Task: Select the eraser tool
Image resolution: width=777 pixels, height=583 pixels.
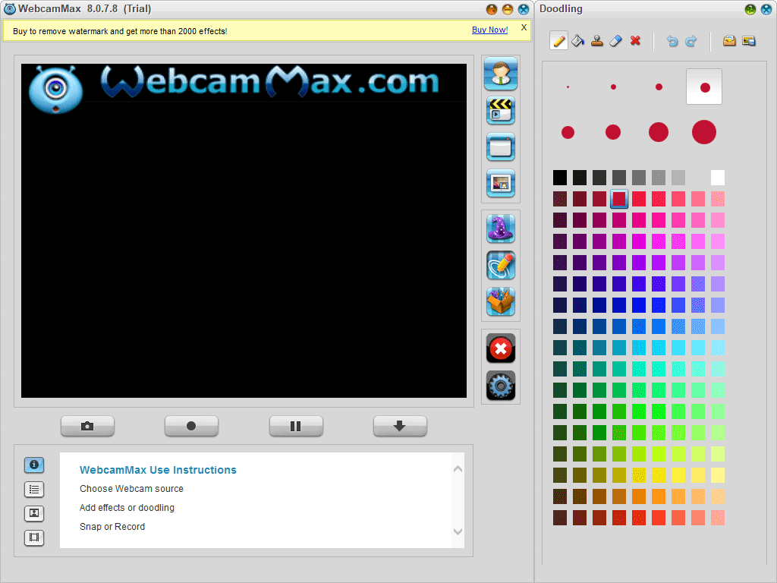Action: click(615, 41)
